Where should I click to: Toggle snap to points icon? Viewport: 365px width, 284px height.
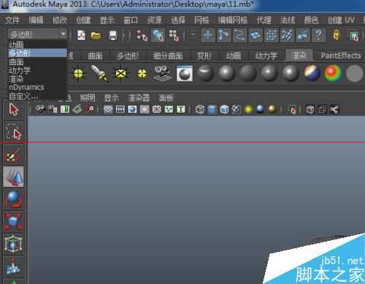239,35
